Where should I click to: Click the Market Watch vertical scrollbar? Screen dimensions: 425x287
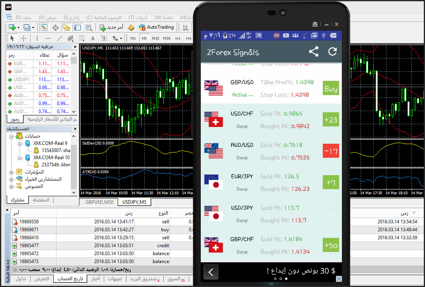(74, 83)
